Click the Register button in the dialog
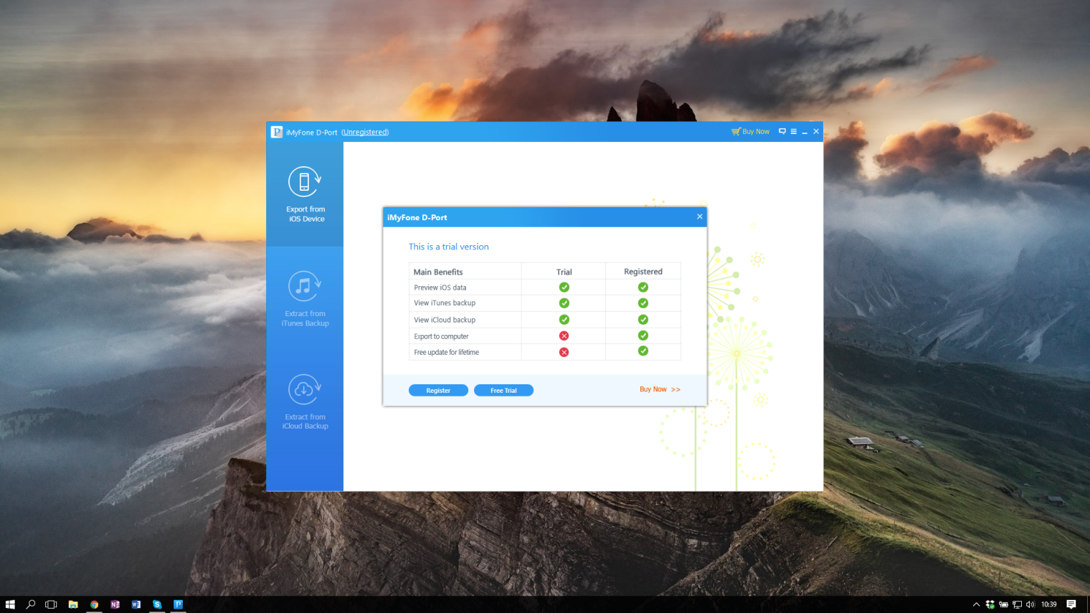This screenshot has width=1090, height=613. tap(438, 390)
